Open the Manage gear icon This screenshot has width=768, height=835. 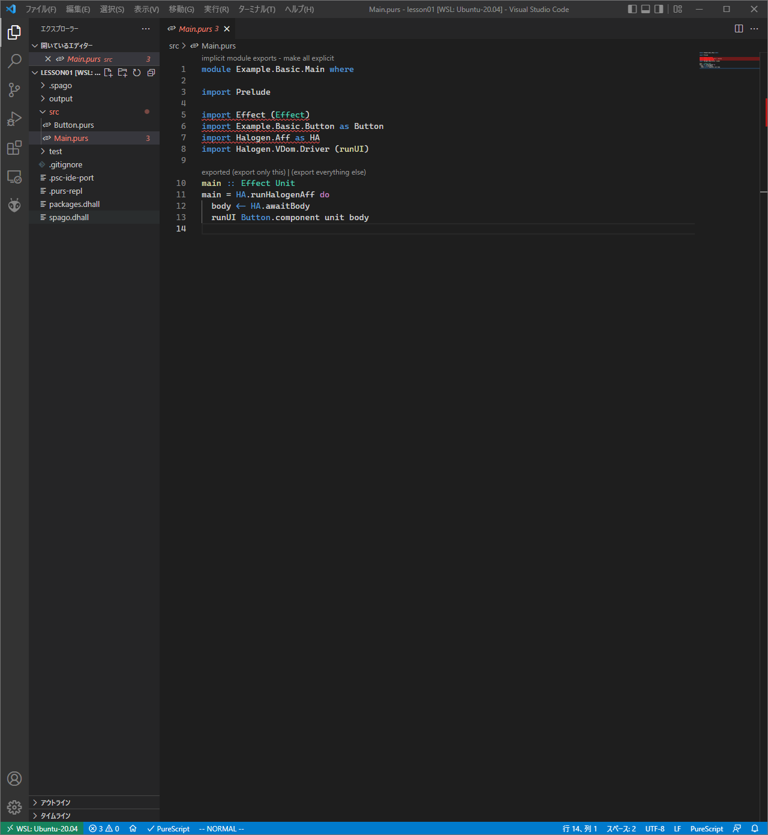pyautogui.click(x=14, y=807)
